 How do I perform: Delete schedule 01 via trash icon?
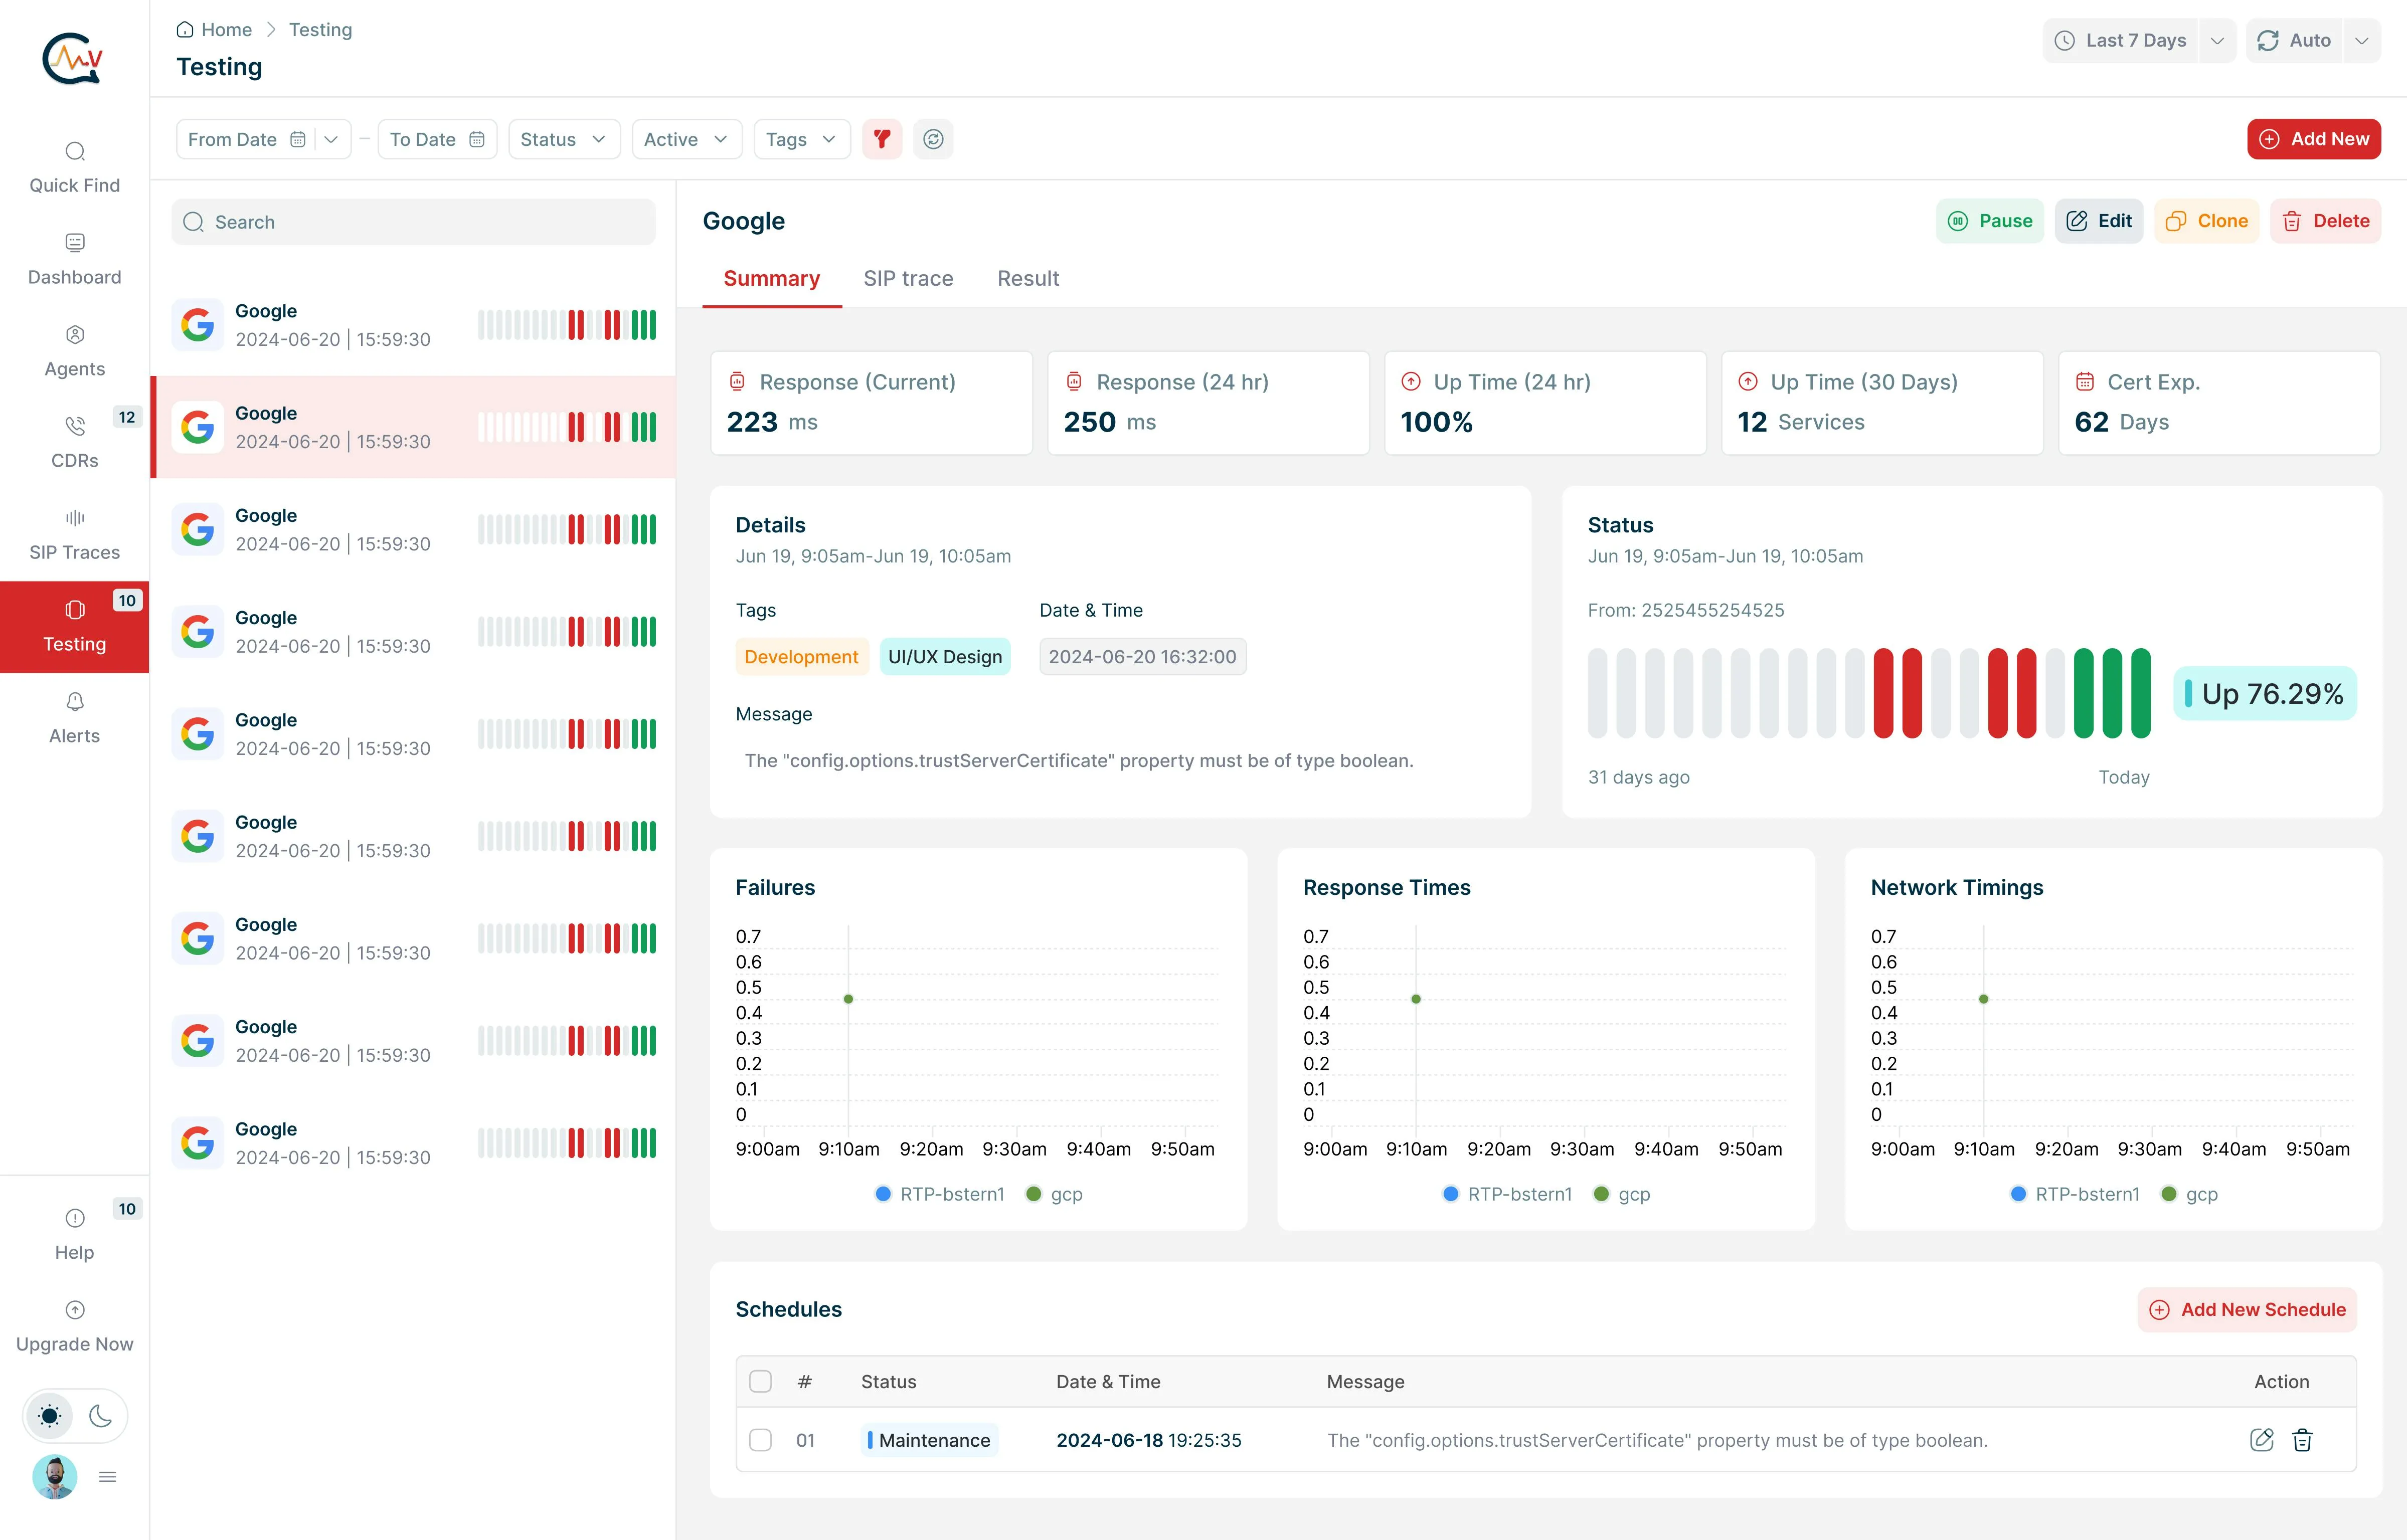point(2303,1440)
